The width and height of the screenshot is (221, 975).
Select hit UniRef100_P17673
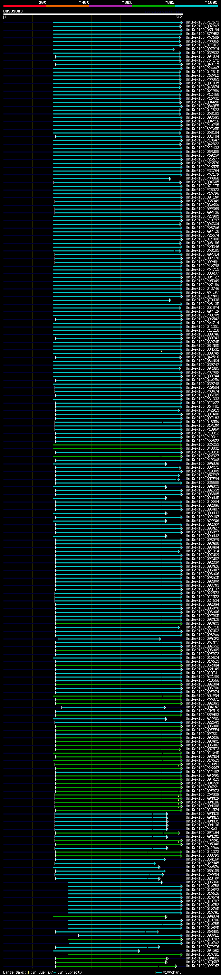click(x=202, y=22)
